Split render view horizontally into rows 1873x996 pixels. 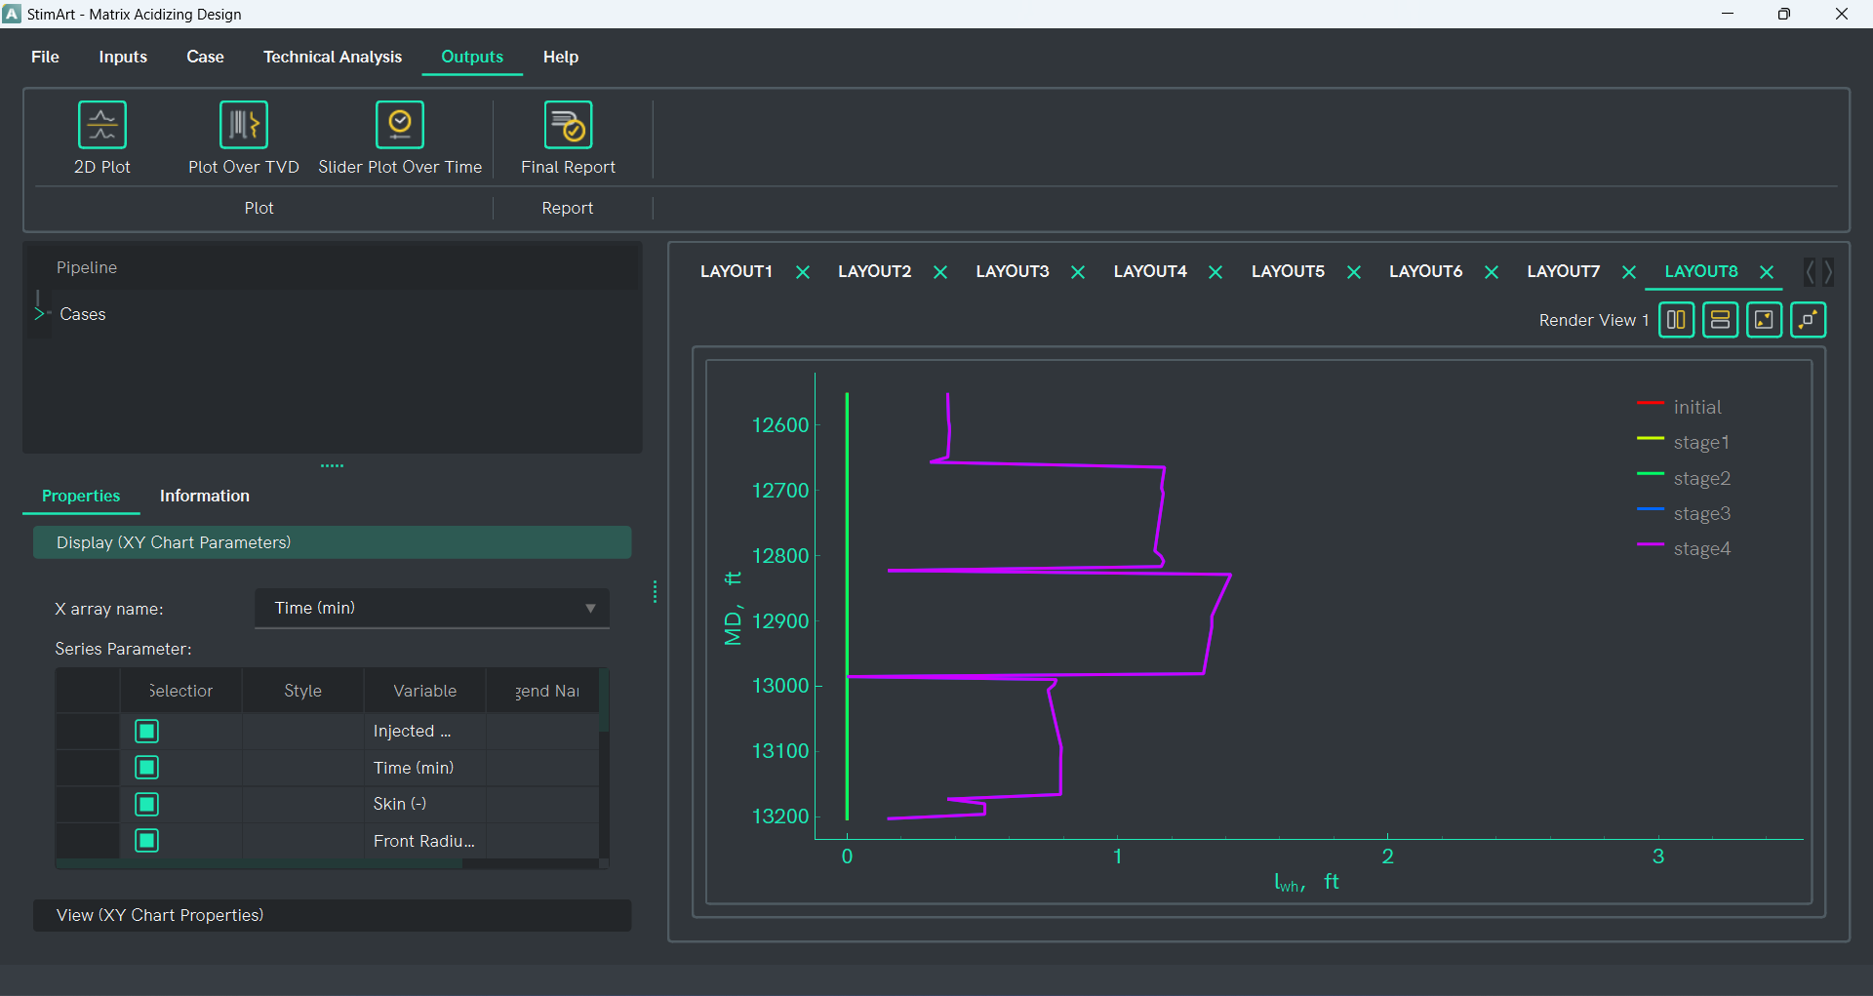point(1720,320)
